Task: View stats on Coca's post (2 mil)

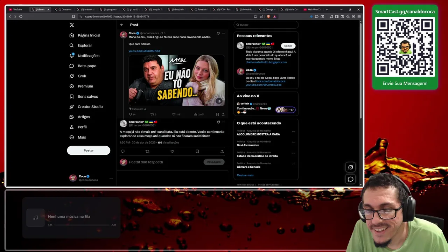Action: point(198,114)
